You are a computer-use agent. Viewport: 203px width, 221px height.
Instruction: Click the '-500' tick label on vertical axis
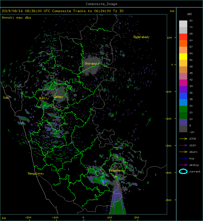(x=168, y=200)
